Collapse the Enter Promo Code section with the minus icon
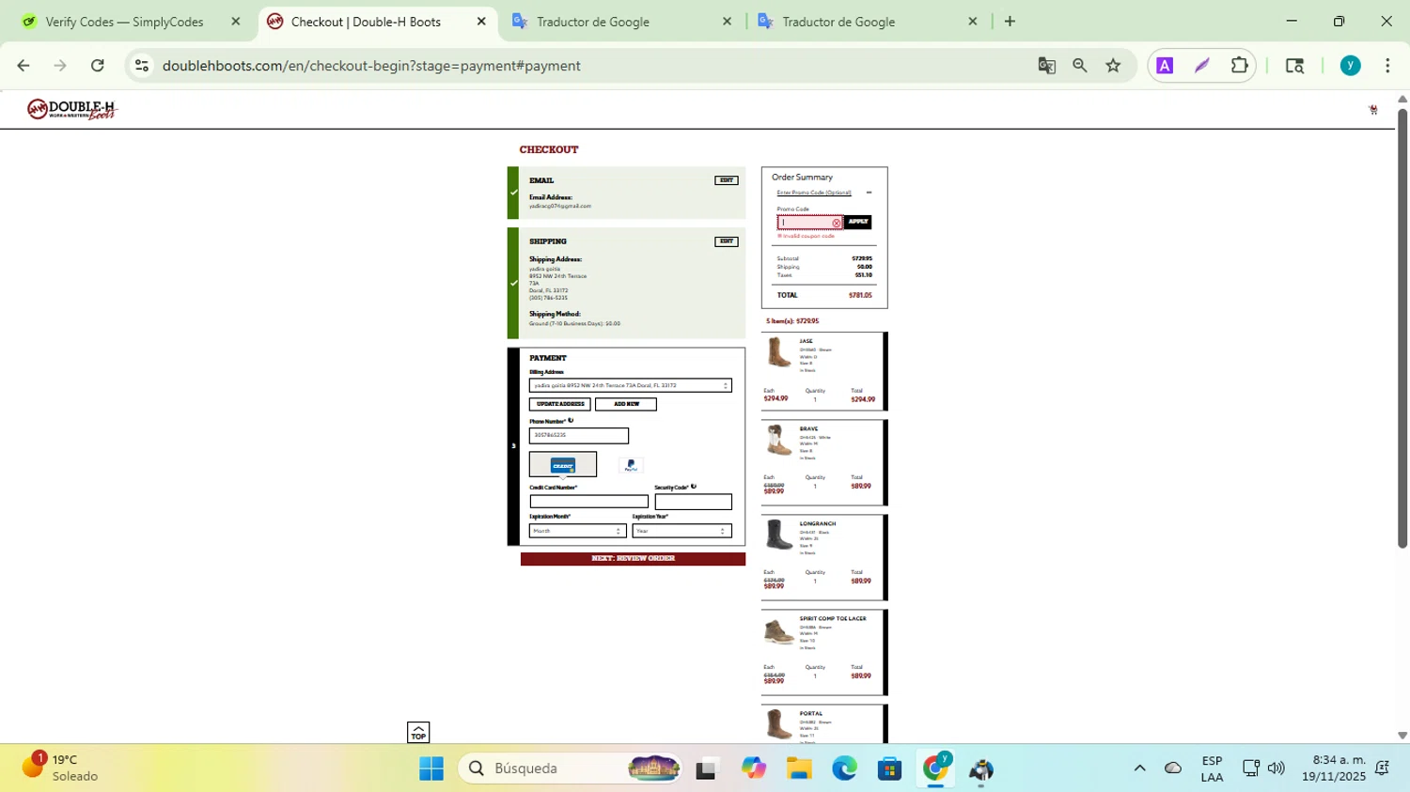Image resolution: width=1410 pixels, height=792 pixels. click(869, 193)
